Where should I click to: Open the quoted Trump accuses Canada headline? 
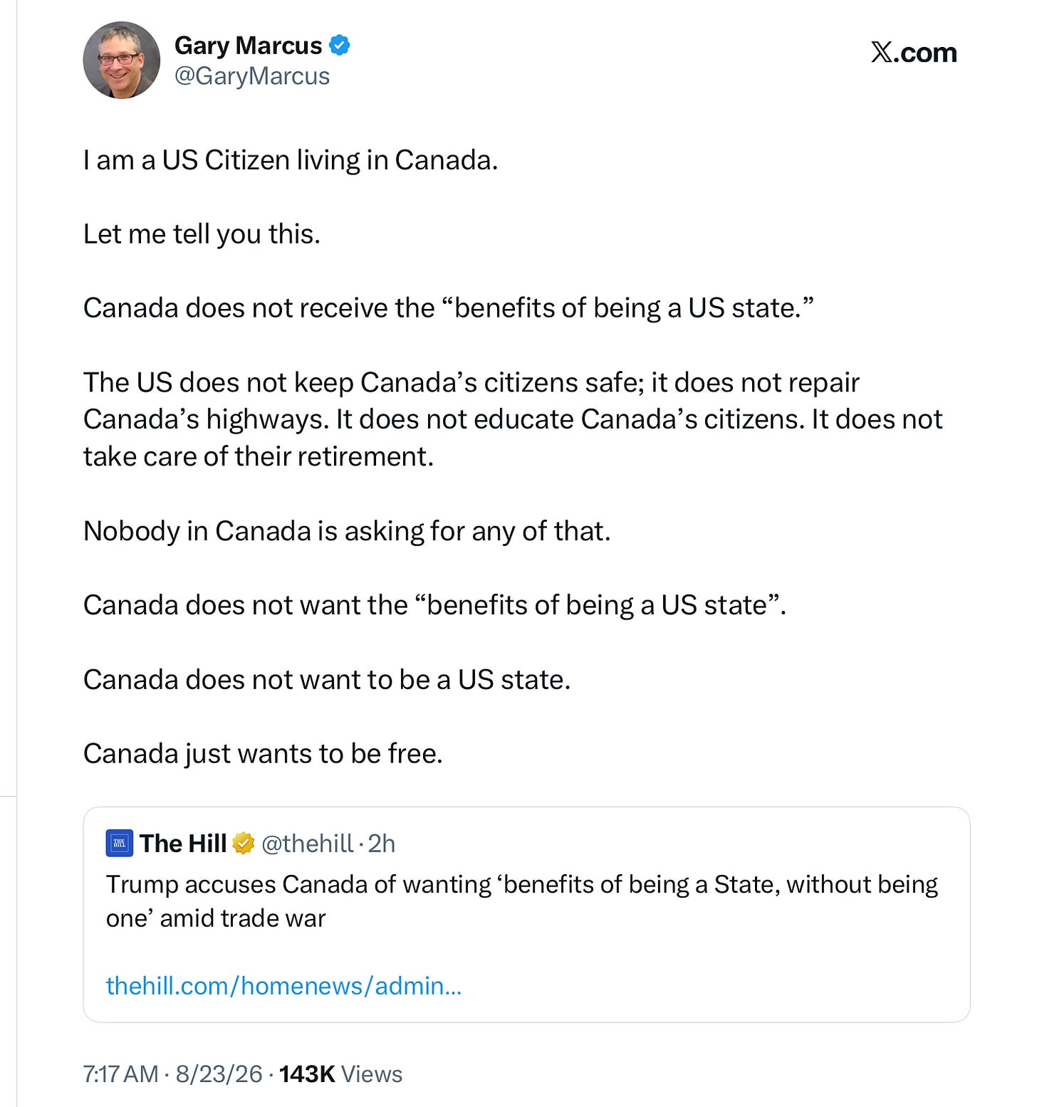(522, 901)
